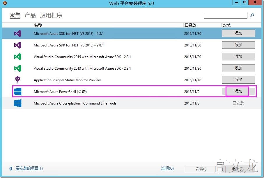Click Visual Studio icon for Azure SDK VS 2015
This screenshot has height=178, width=264.
click(17, 45)
